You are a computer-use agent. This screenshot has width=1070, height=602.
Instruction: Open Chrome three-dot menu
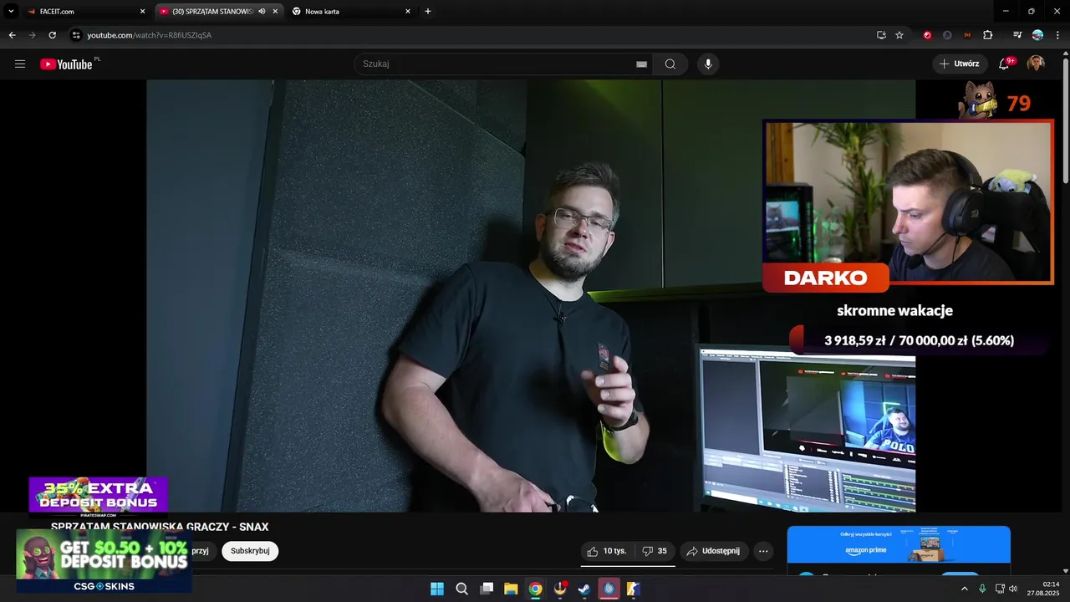[1058, 35]
